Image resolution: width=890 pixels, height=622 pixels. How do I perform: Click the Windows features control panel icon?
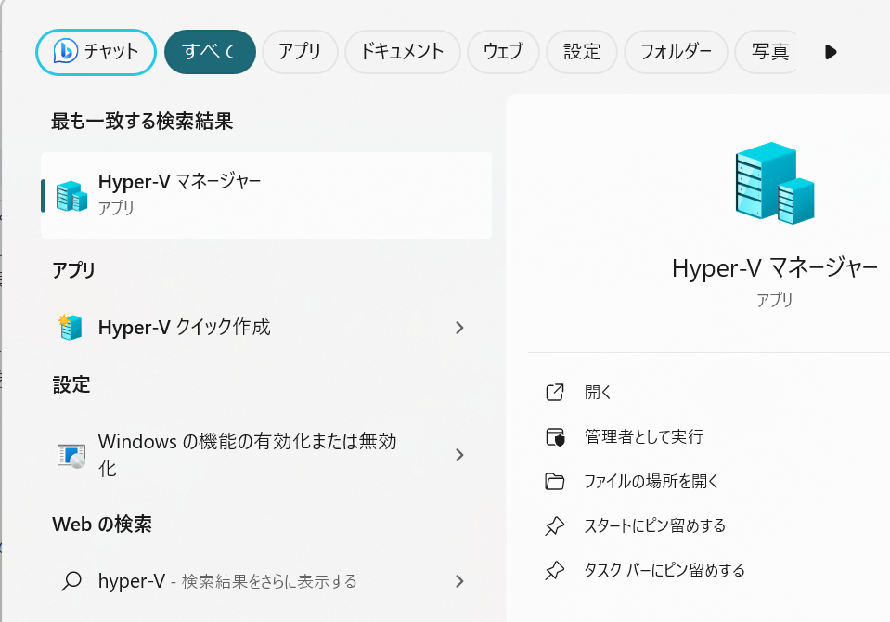click(71, 456)
